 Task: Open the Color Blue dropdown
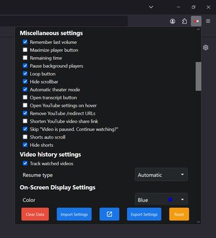[161, 199]
